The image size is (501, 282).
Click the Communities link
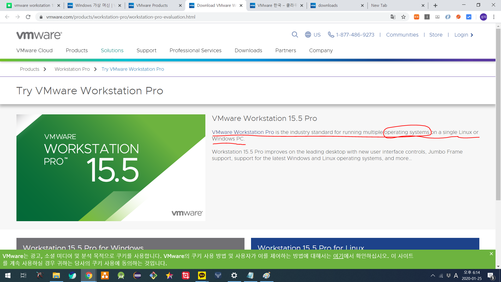click(x=402, y=35)
